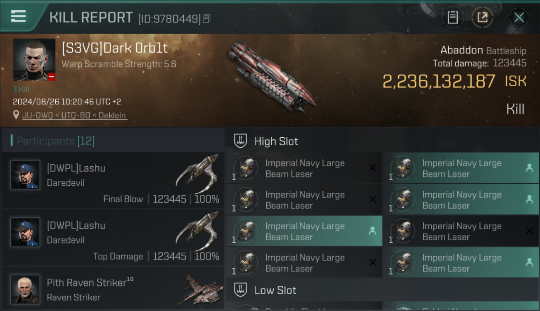View Dark Orb1t's character portrait
This screenshot has width=540, height=311.
point(34,59)
